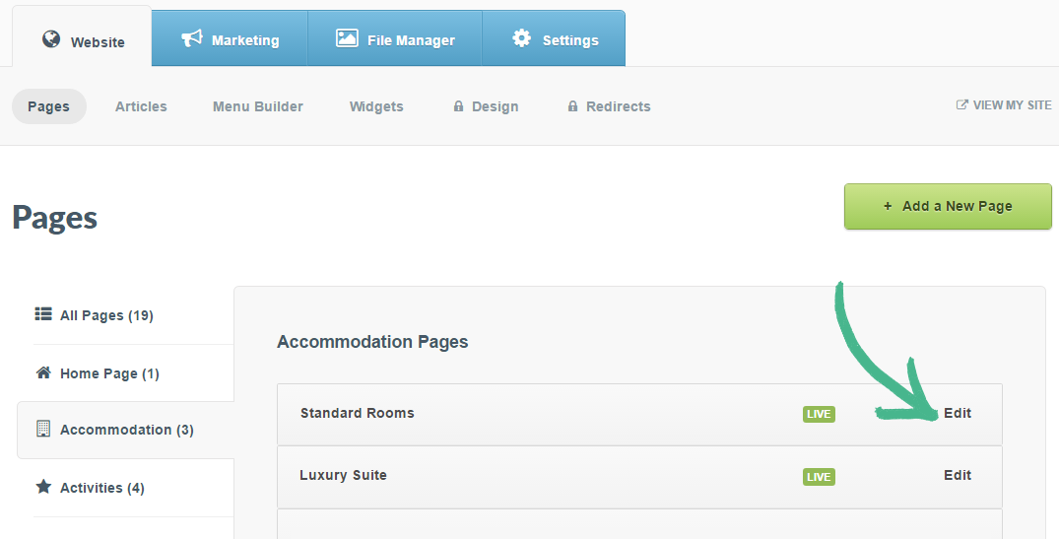Go to the Widgets section
This screenshot has width=1059, height=539.
(376, 106)
